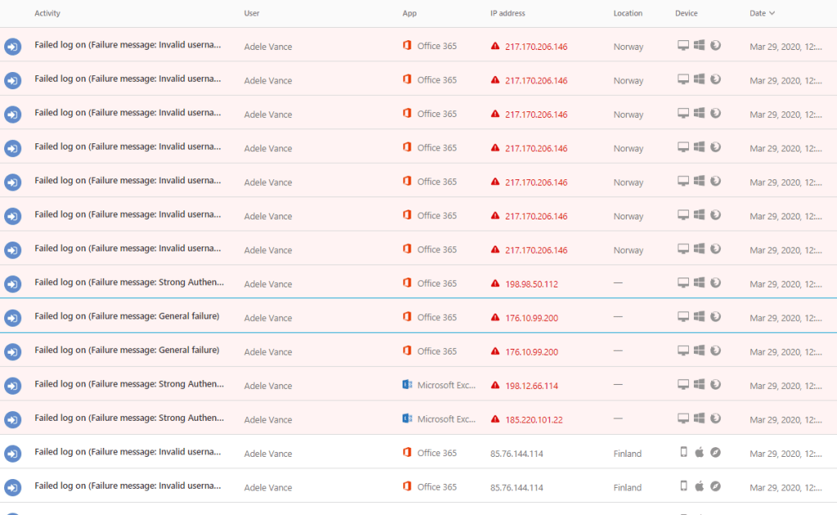Click the warning icon beside IP 198.98.50.112
837x515 pixels.
pos(495,283)
